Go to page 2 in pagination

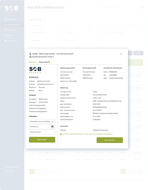click(38, 172)
